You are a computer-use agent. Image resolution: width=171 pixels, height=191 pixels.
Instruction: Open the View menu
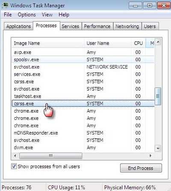[47, 15]
